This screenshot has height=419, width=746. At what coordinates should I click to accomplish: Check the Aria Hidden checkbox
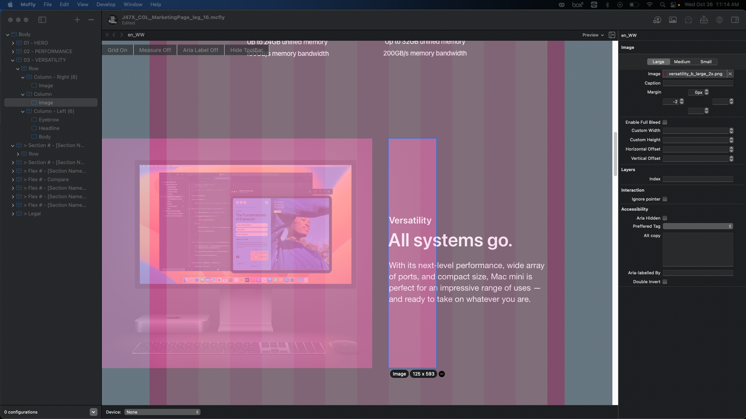[665, 218]
